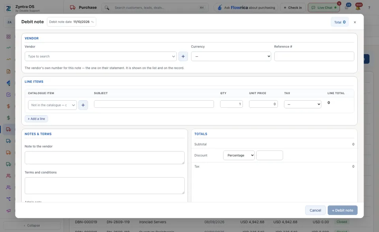This screenshot has width=379, height=232.
Task: Click the + Debit note submit button
Action: [342, 210]
